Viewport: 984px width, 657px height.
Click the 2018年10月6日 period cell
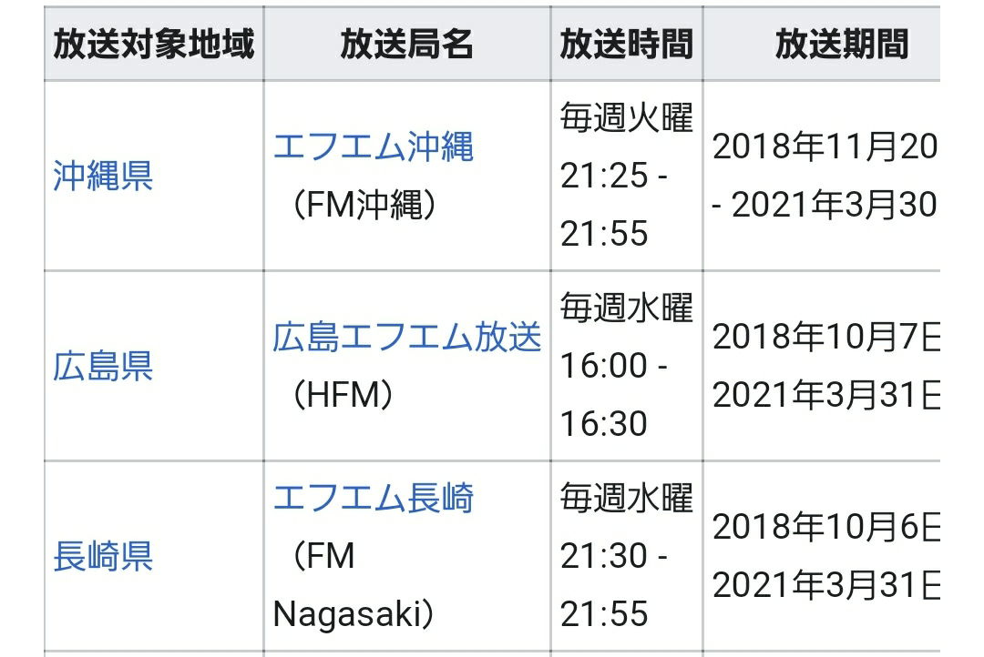point(822,556)
